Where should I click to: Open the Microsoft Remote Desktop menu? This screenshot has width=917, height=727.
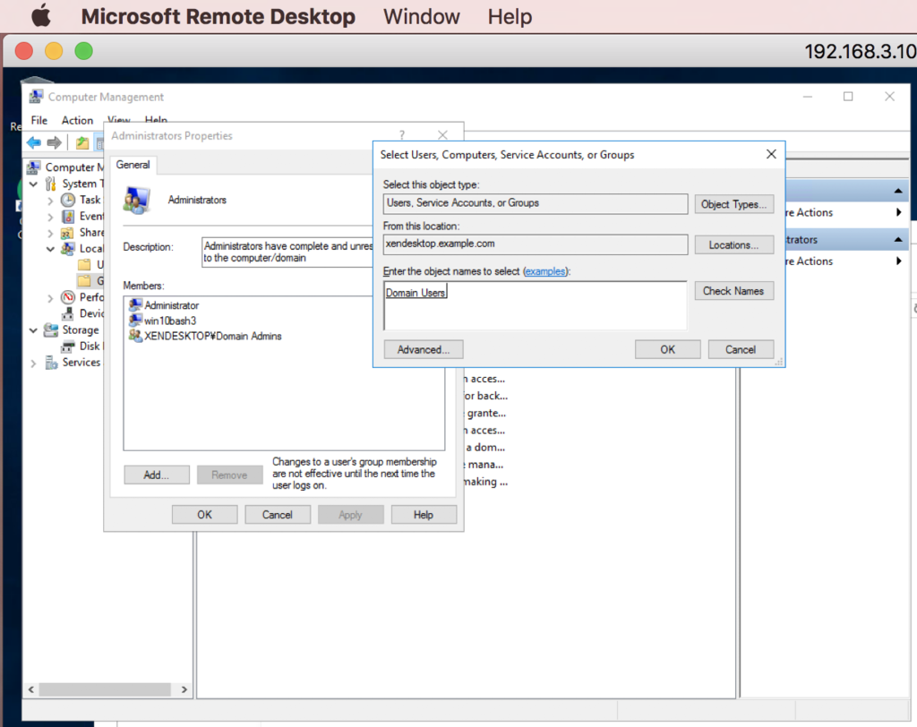(219, 16)
